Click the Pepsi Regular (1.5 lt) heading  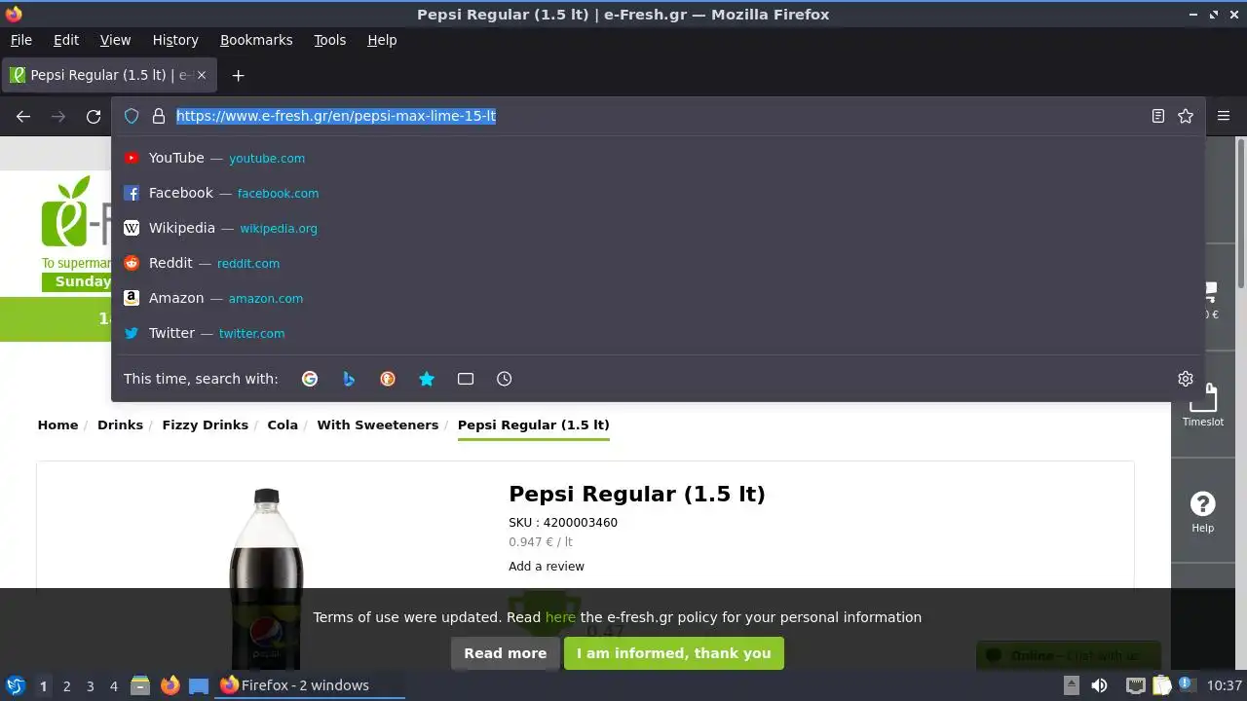[x=637, y=494]
